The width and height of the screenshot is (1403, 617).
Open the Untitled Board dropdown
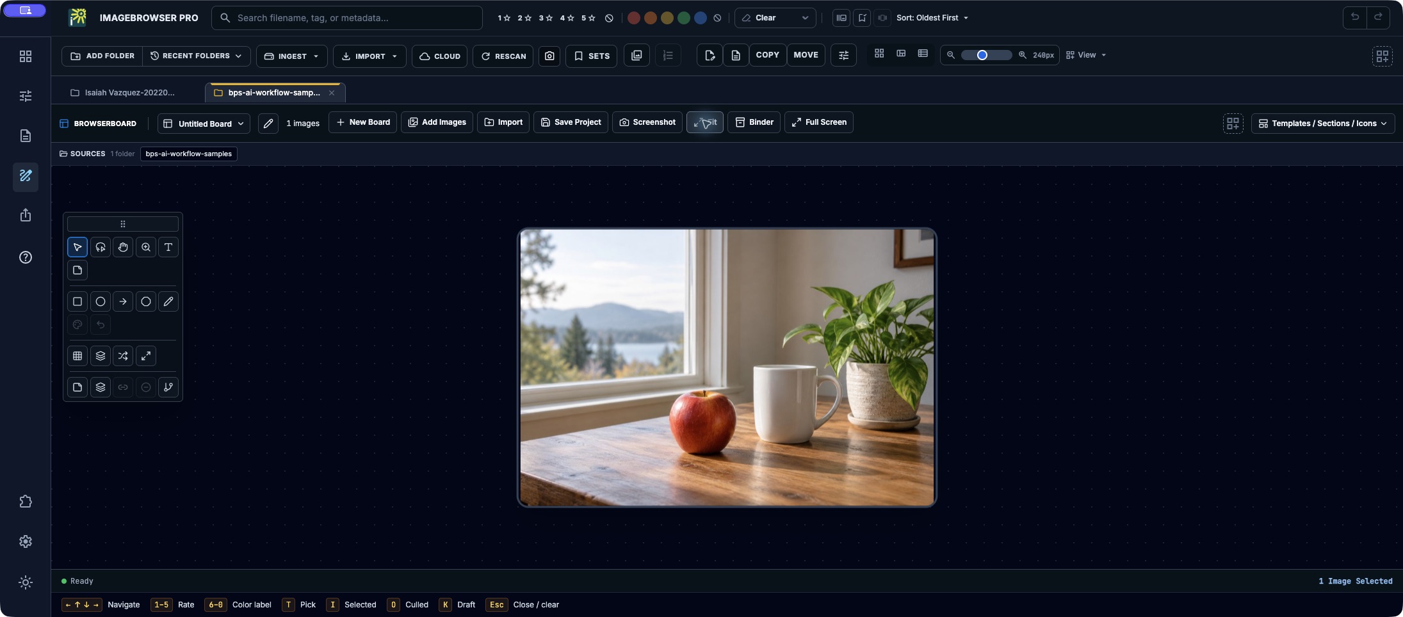(204, 123)
